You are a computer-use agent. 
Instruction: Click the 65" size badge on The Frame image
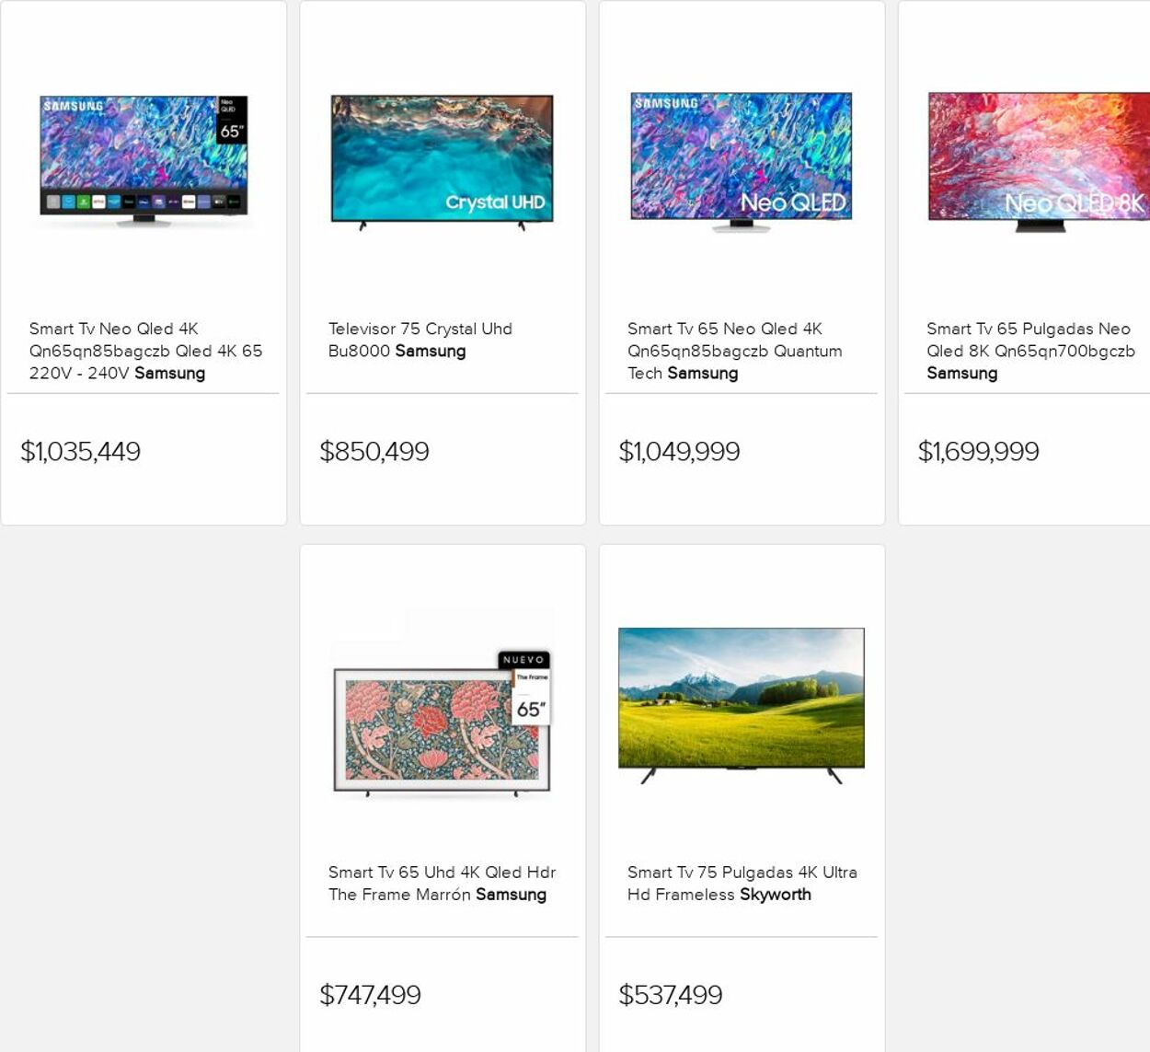531,710
